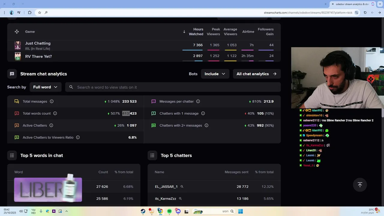This screenshot has width=384, height=216.
Task: Click the Messages per chatter info icon
Action: pos(198,101)
